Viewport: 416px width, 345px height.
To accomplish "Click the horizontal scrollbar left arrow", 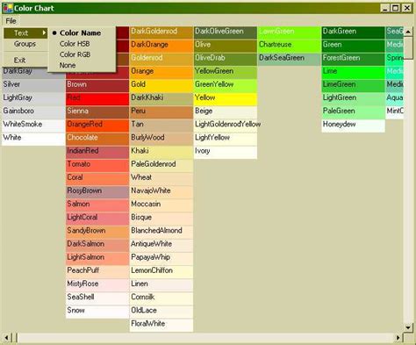I will click(x=7, y=338).
